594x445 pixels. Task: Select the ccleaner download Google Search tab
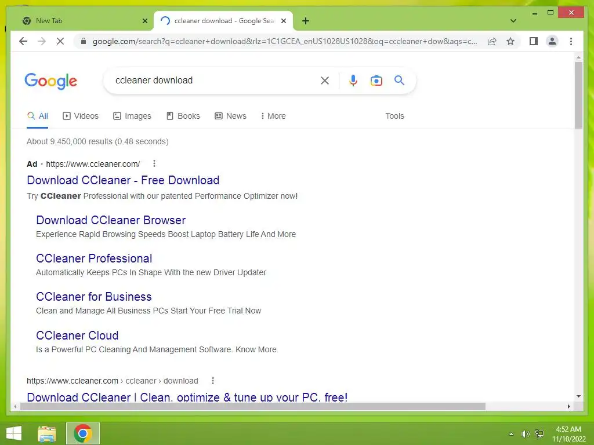tap(223, 21)
